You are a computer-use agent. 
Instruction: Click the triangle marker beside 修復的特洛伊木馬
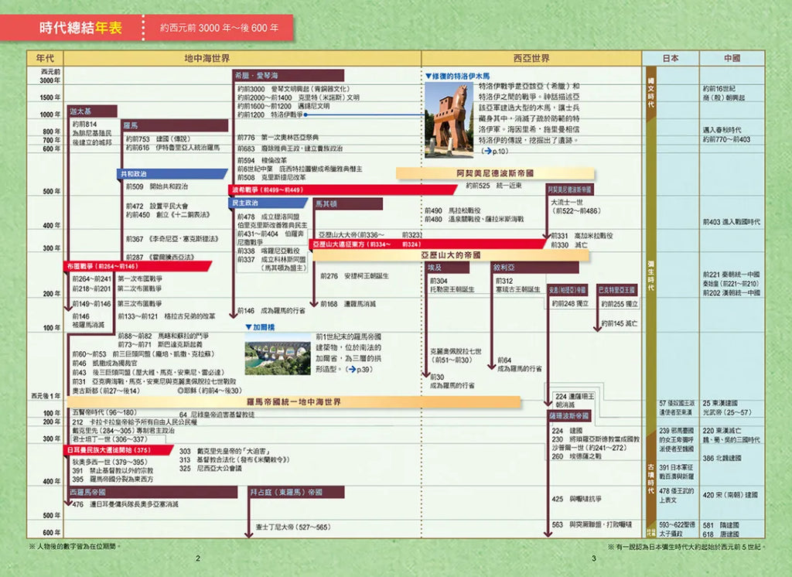pos(428,77)
